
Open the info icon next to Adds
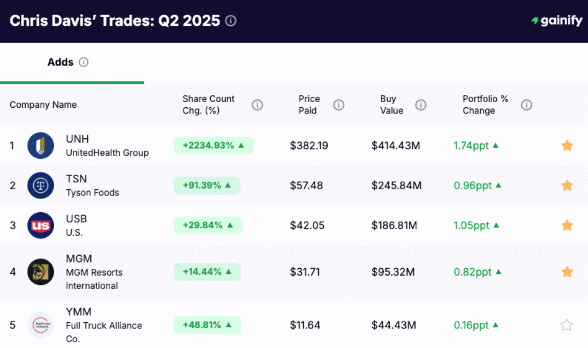pyautogui.click(x=84, y=62)
